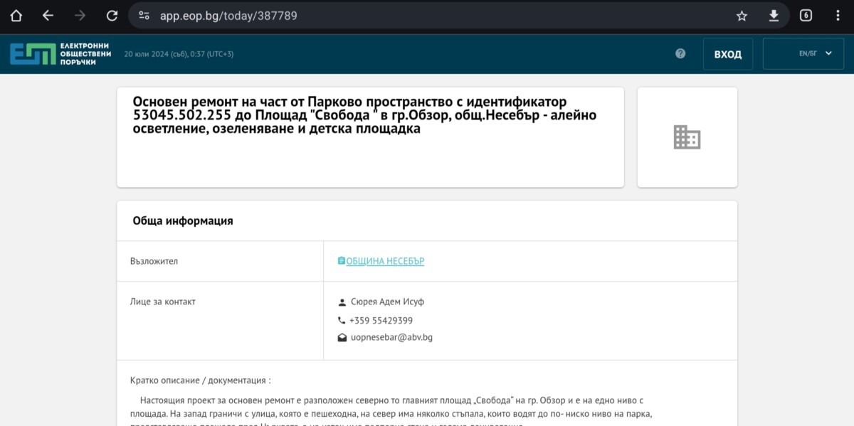Viewport: 854px width, 426px height.
Task: Click the forward navigation arrow
Action: click(x=80, y=16)
